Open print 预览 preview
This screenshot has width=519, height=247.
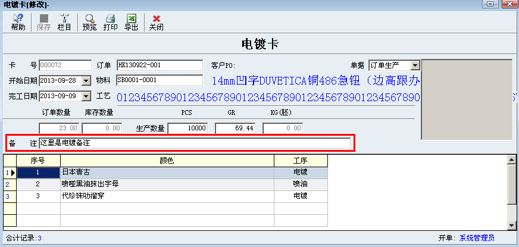coord(89,23)
